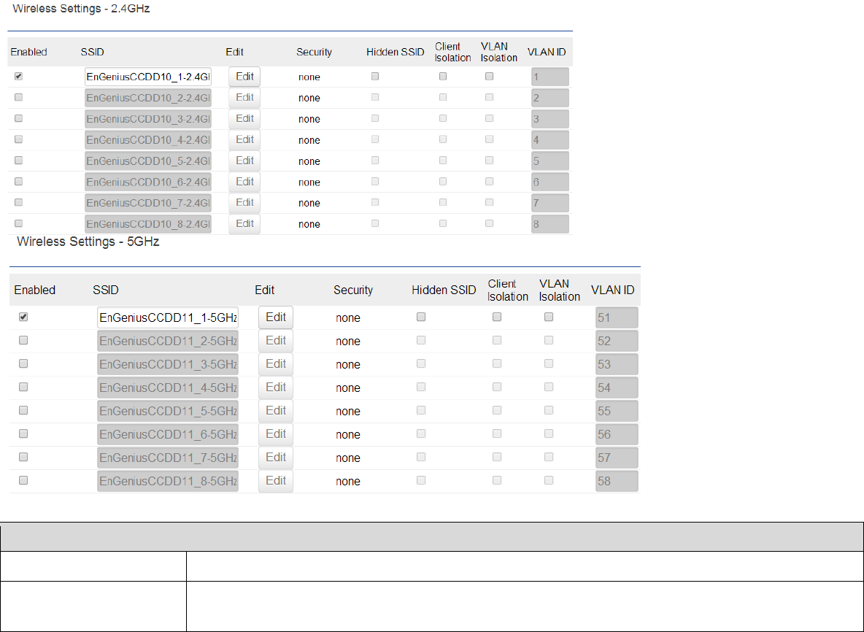Click Edit for EnGeniusCCDD10_3-2.4GHz
This screenshot has height=632, width=864.
click(244, 118)
